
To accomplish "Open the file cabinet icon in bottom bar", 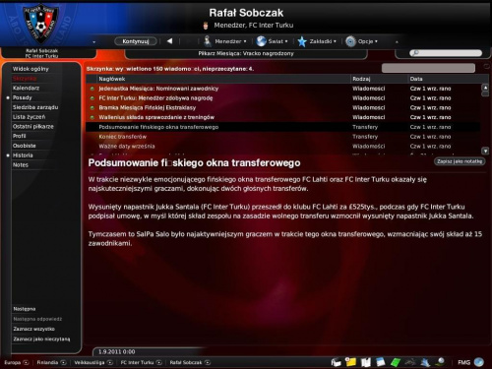I will 337,362.
